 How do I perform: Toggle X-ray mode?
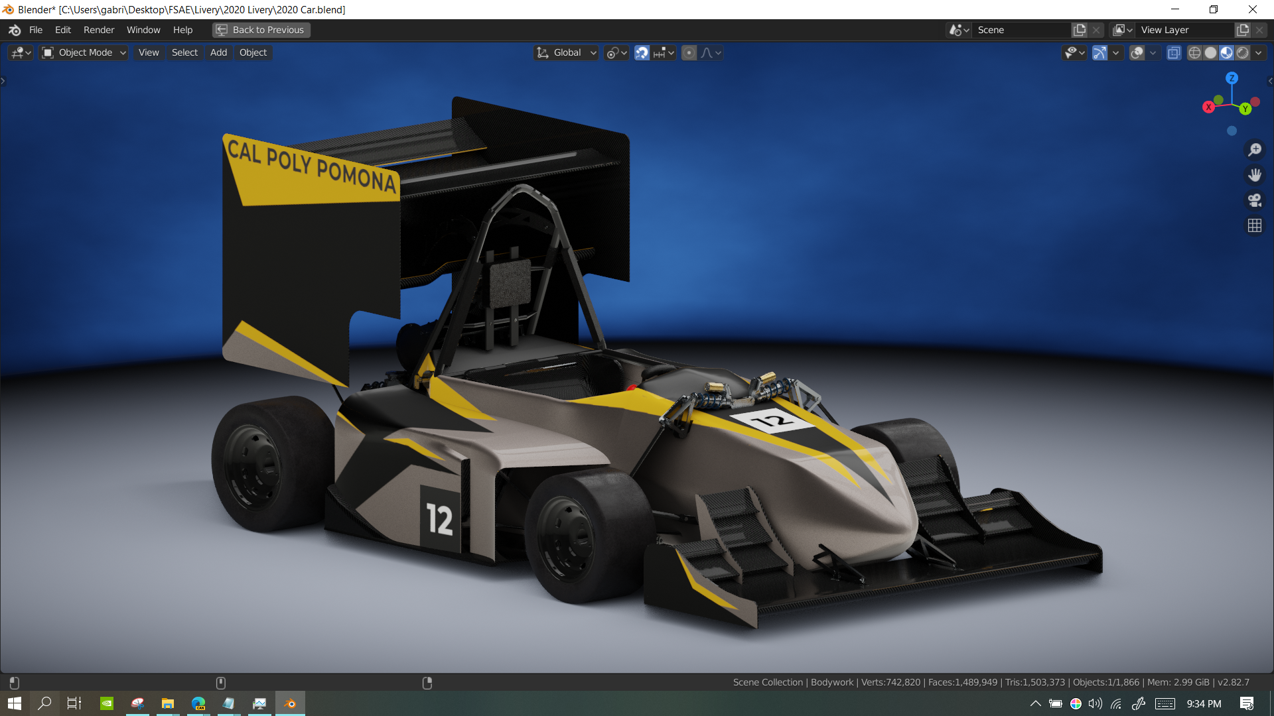coord(1174,52)
